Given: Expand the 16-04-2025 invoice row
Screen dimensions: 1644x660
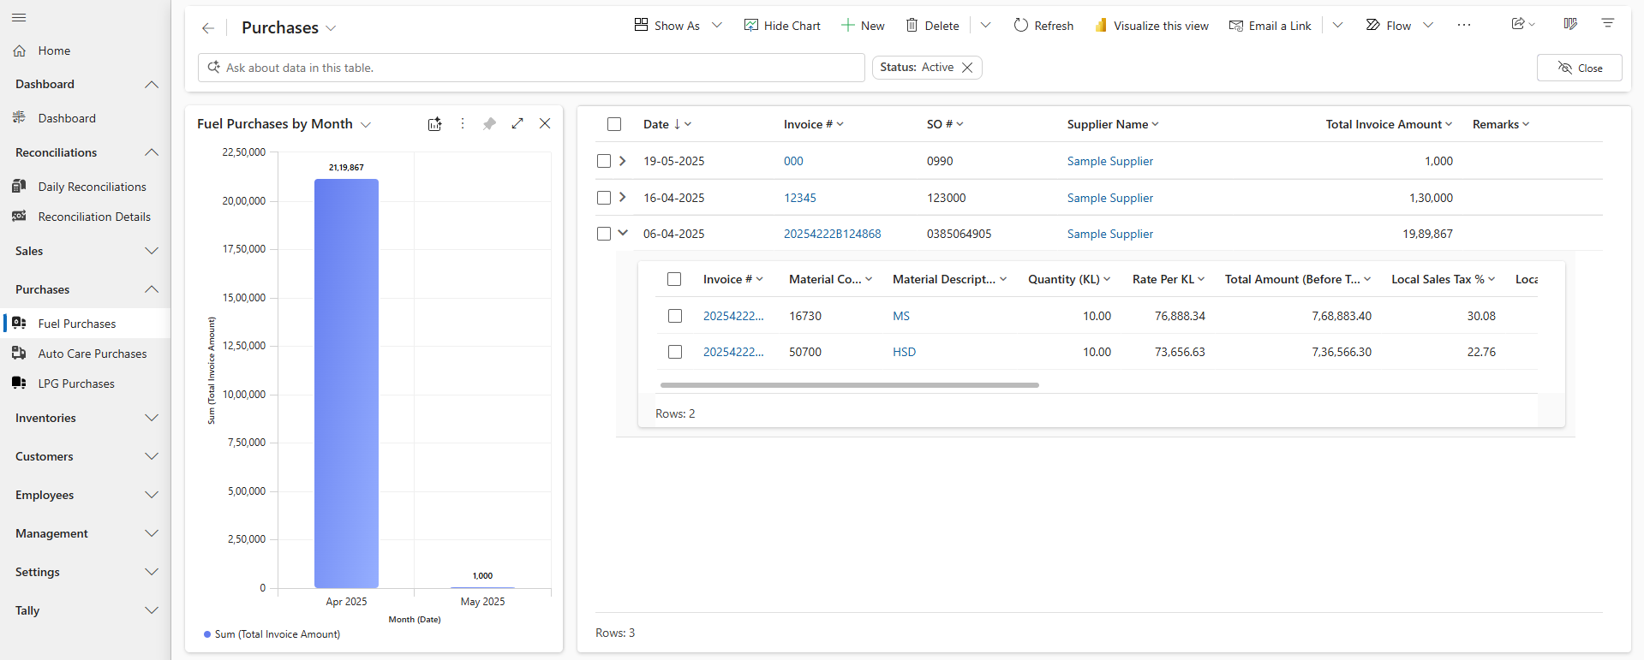Looking at the screenshot, I should [x=623, y=198].
